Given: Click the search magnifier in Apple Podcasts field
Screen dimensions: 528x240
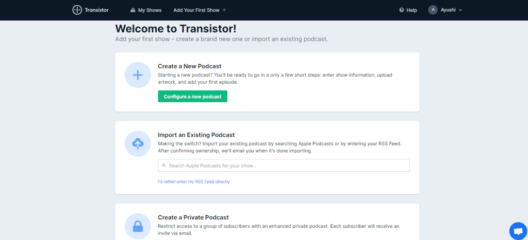Looking at the screenshot, I should [x=164, y=165].
